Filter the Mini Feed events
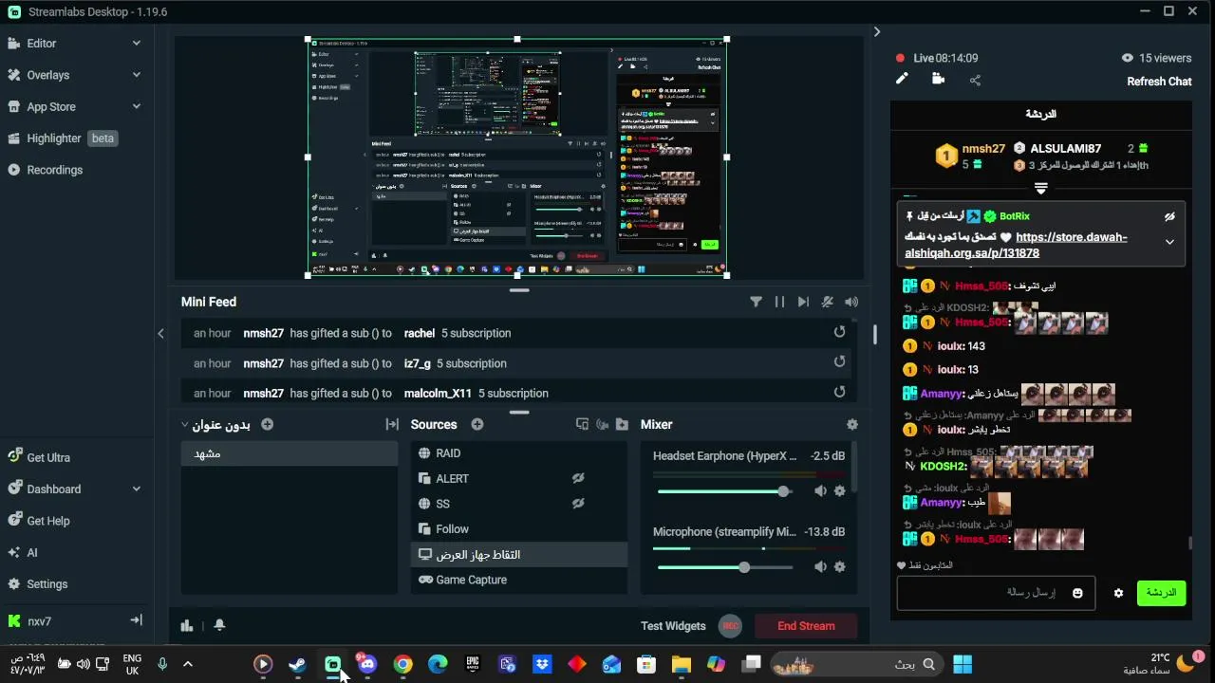The height and width of the screenshot is (683, 1215). point(756,302)
